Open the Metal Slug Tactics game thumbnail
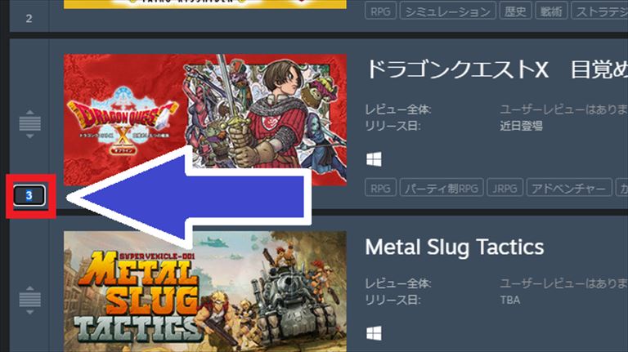 click(x=205, y=292)
